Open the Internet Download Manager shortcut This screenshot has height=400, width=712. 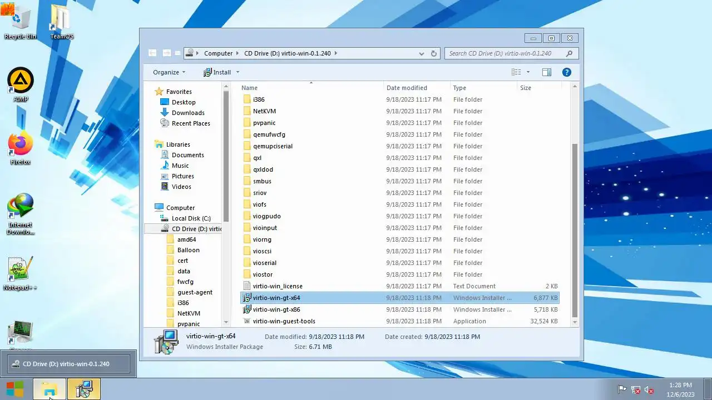(21, 214)
